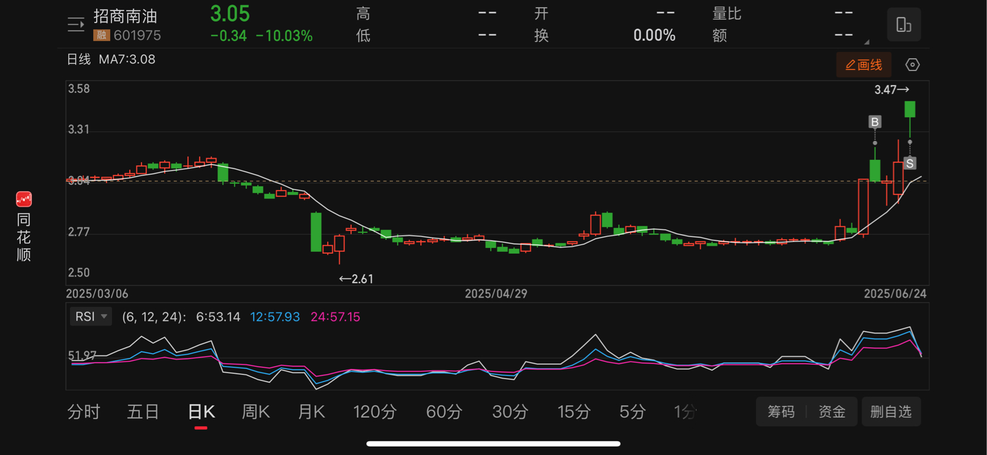The height and width of the screenshot is (455, 987).
Task: Tap the 高 high price label
Action: pyautogui.click(x=363, y=14)
